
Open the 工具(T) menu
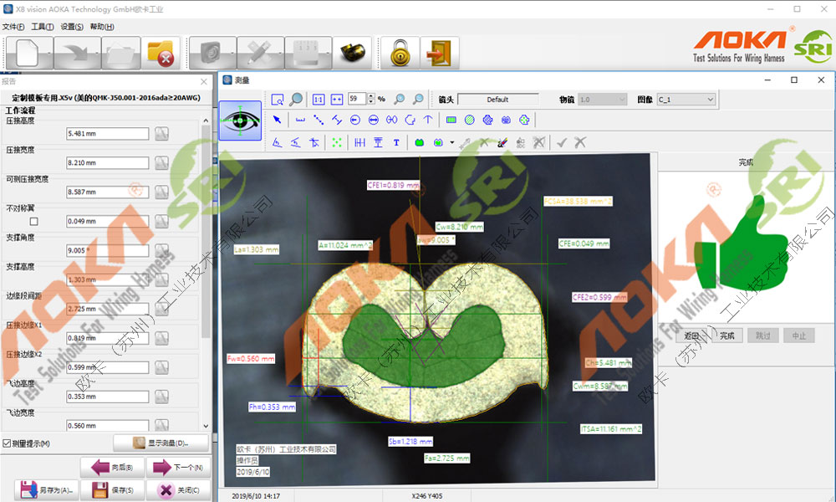pos(43,27)
